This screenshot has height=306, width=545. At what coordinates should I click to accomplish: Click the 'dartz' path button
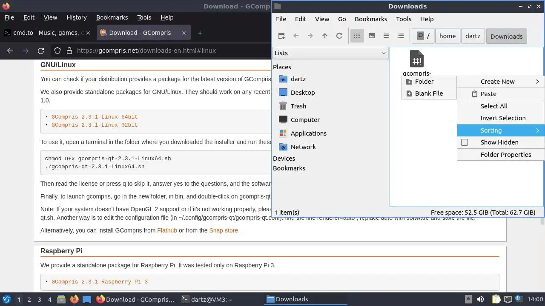tap(473, 36)
